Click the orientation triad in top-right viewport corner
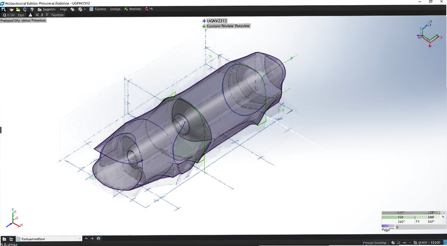 point(430,34)
